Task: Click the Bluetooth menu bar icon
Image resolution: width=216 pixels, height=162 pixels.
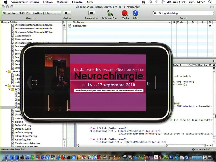Action: 156,2
